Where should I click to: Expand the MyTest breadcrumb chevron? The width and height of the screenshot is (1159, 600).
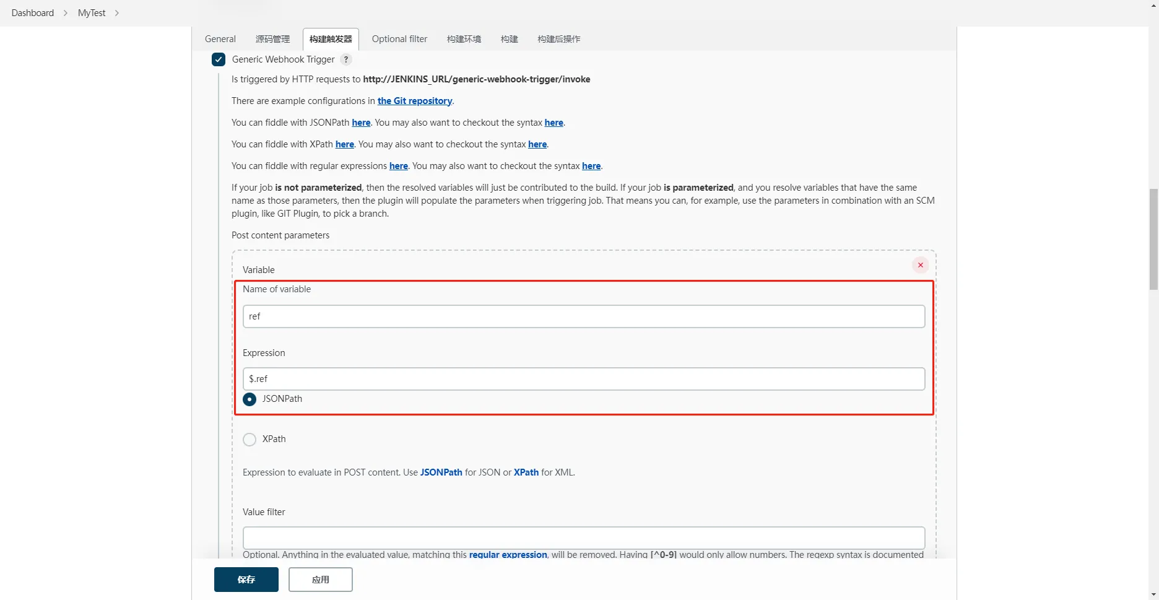pyautogui.click(x=117, y=13)
